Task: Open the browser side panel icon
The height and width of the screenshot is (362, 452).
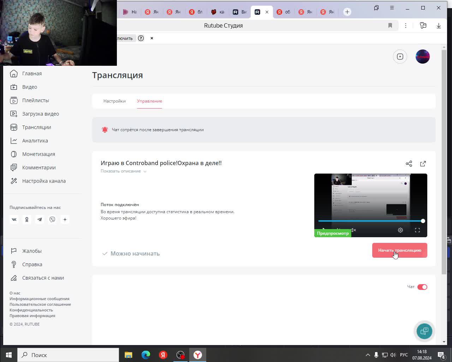Action: [376, 8]
